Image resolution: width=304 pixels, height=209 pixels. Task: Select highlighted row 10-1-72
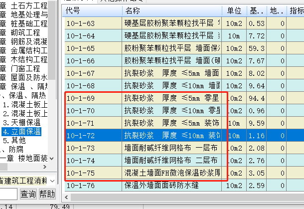184,136
